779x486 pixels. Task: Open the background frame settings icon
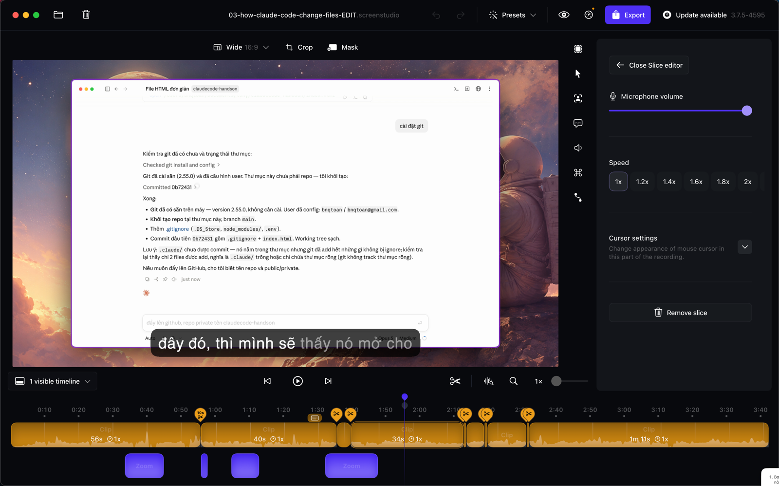pos(578,49)
